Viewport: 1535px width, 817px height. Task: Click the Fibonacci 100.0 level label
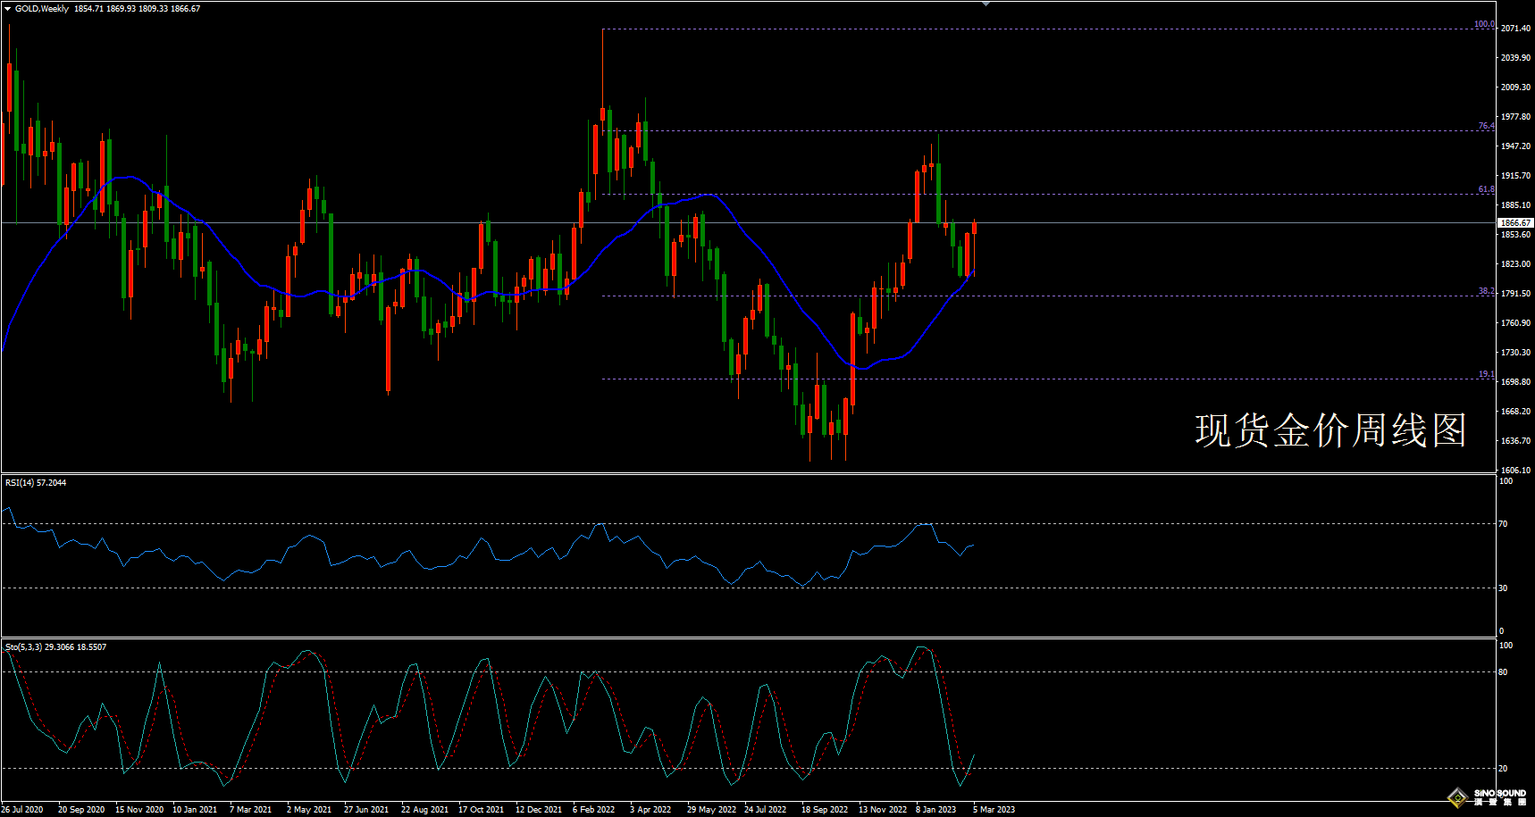coord(1483,24)
